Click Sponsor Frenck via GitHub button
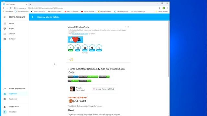207x116 pixels. (103, 89)
